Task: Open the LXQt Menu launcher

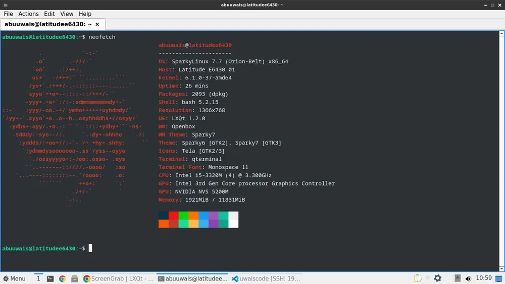Action: (x=14, y=278)
